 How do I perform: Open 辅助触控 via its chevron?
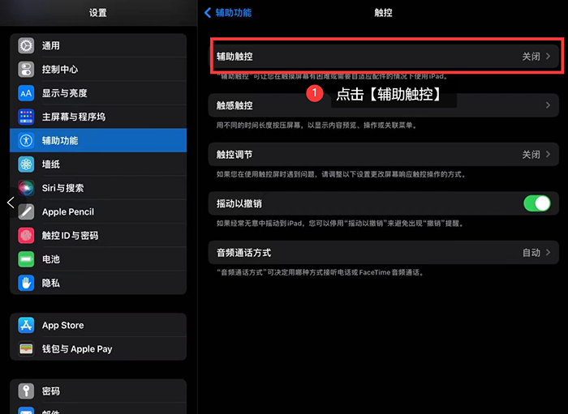(548, 56)
